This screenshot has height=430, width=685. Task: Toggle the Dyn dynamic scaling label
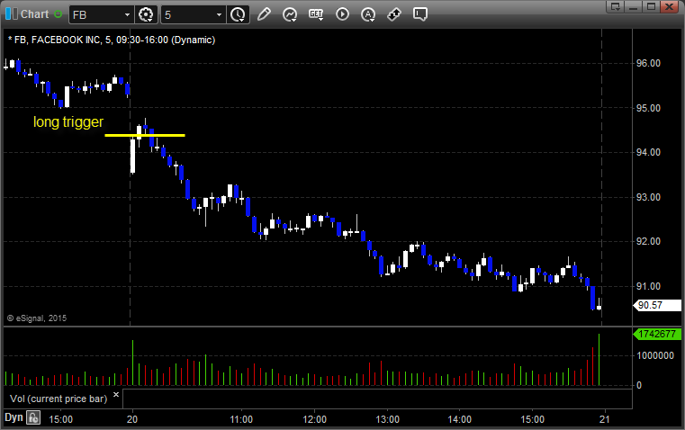point(14,417)
